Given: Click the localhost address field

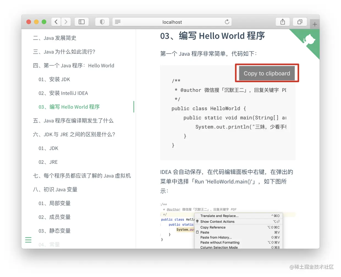Looking at the screenshot, I should pyautogui.click(x=172, y=22).
